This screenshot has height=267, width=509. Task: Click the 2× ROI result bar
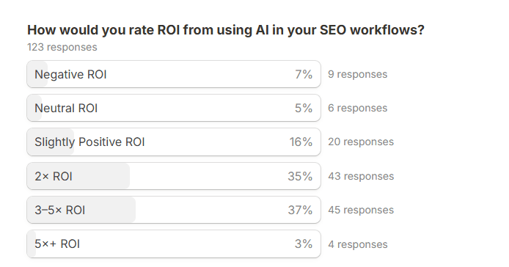[x=174, y=176]
